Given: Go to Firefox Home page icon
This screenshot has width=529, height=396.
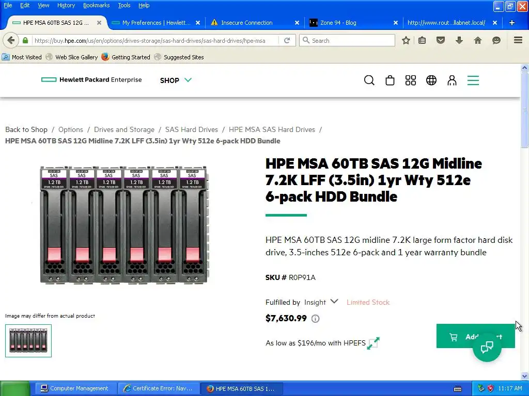Looking at the screenshot, I should (478, 40).
